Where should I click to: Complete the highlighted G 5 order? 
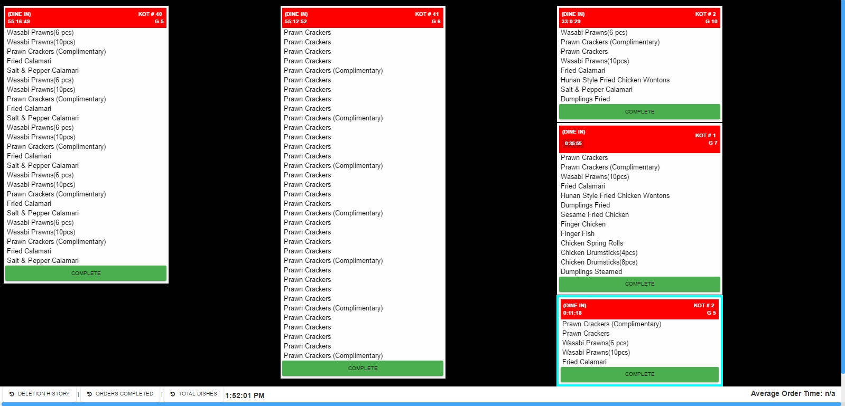[x=639, y=374]
